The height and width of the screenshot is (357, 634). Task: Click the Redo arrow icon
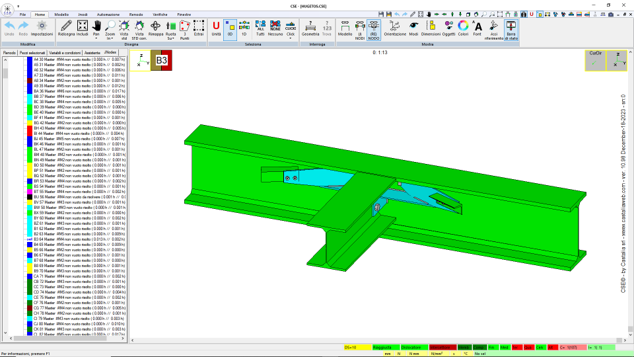click(x=23, y=26)
